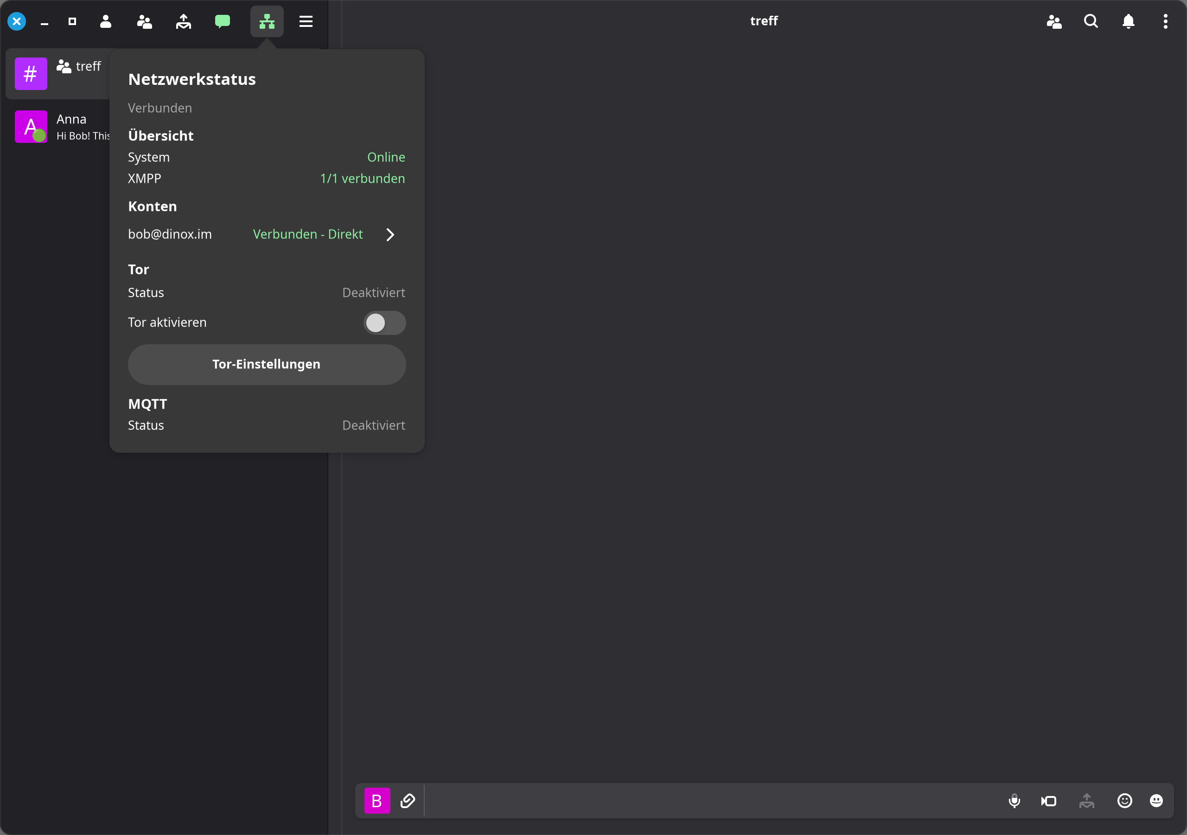Open the single contact icon in header
The width and height of the screenshot is (1187, 835).
tap(105, 21)
